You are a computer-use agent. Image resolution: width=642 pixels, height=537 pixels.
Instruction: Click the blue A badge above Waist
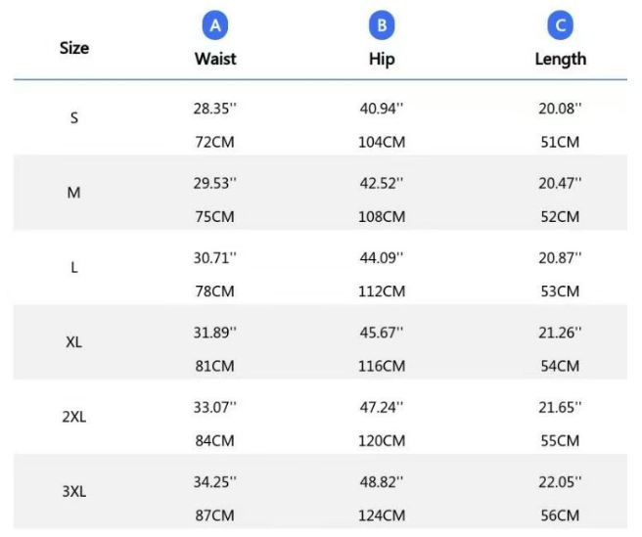coord(215,25)
